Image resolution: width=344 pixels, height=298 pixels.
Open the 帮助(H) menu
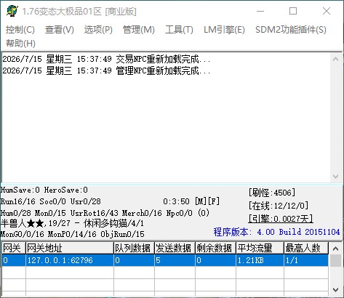click(20, 44)
